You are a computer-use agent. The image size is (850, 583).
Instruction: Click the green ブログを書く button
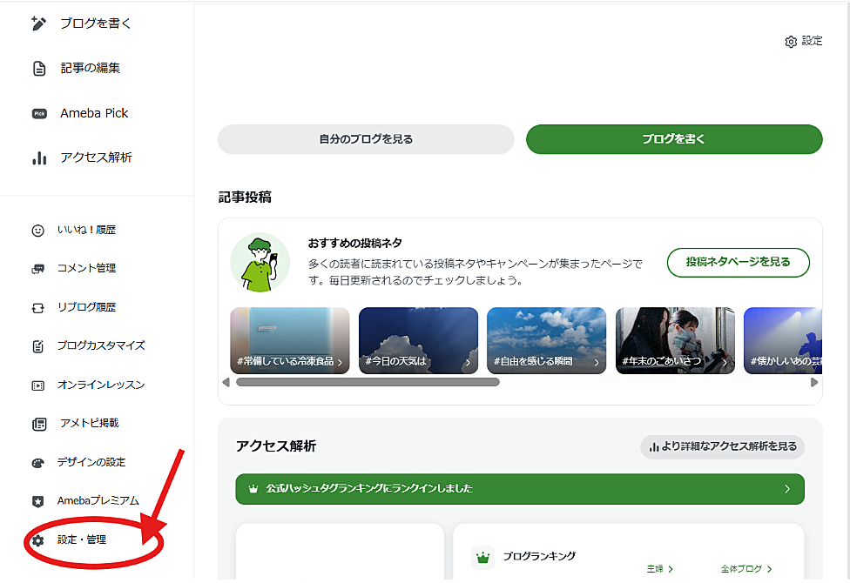pos(674,139)
